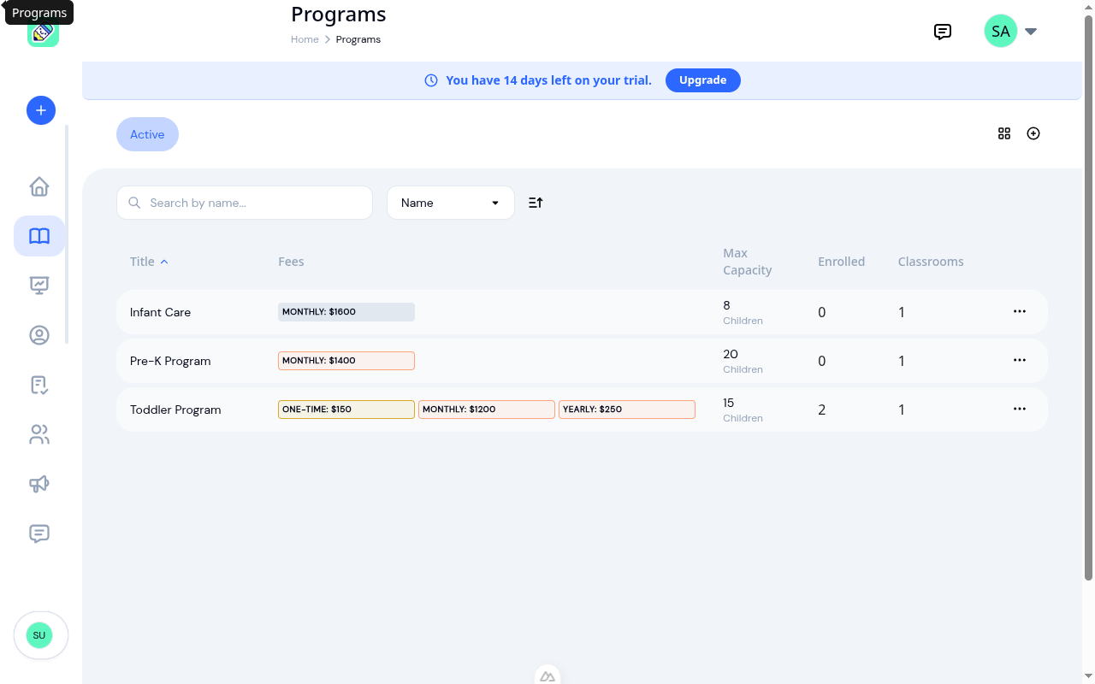Click the logo icon at page bottom

coord(547,676)
